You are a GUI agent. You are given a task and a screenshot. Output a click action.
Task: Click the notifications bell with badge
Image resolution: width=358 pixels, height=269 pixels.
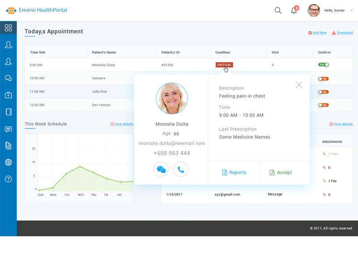click(294, 10)
